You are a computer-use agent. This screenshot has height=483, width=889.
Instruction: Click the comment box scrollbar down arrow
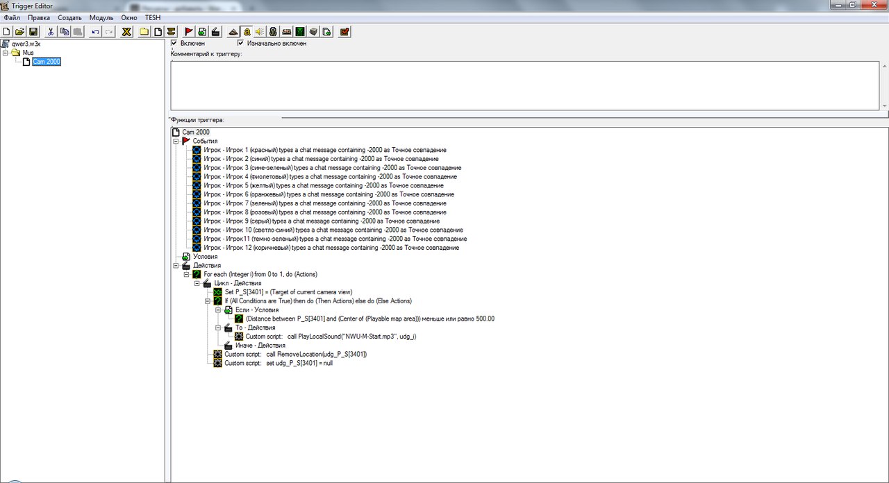click(884, 106)
